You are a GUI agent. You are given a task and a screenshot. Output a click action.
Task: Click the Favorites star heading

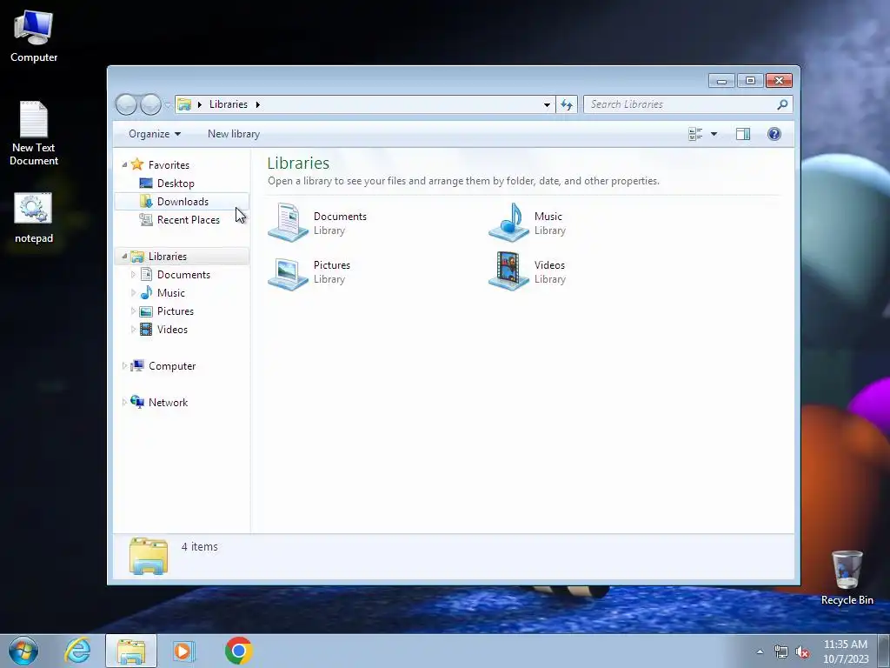click(169, 165)
